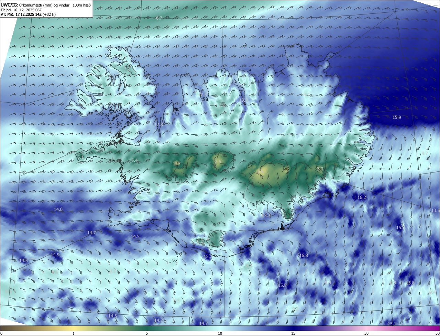
Task: Click the 15.9 value on the map
Action: [397, 117]
